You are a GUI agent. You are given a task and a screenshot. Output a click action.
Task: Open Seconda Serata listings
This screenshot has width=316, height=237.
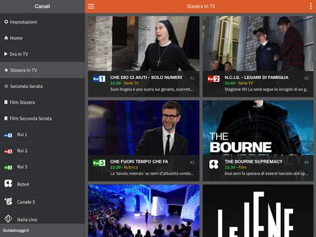coord(42,86)
